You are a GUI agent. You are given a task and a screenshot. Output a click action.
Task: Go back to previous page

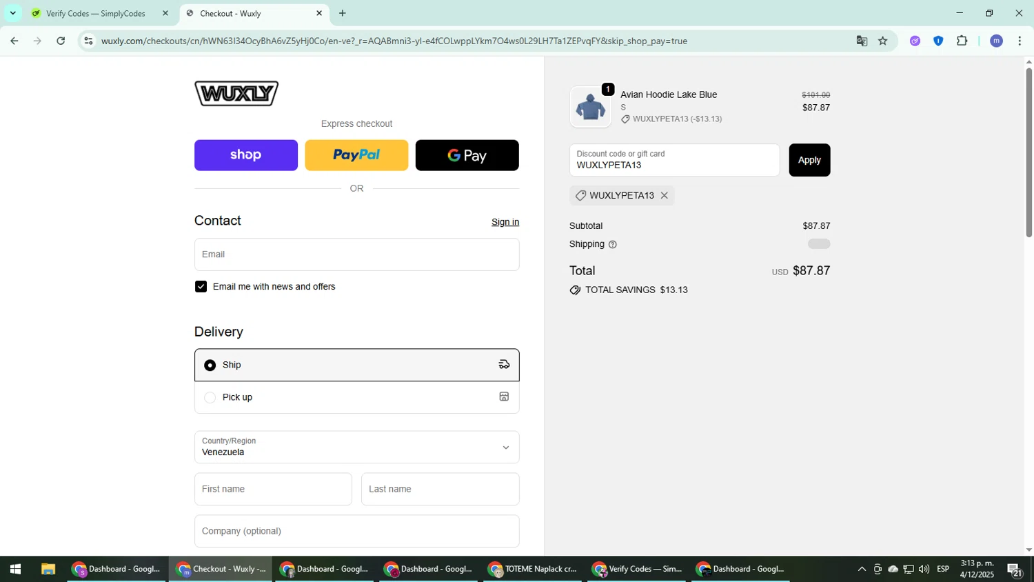click(x=14, y=41)
